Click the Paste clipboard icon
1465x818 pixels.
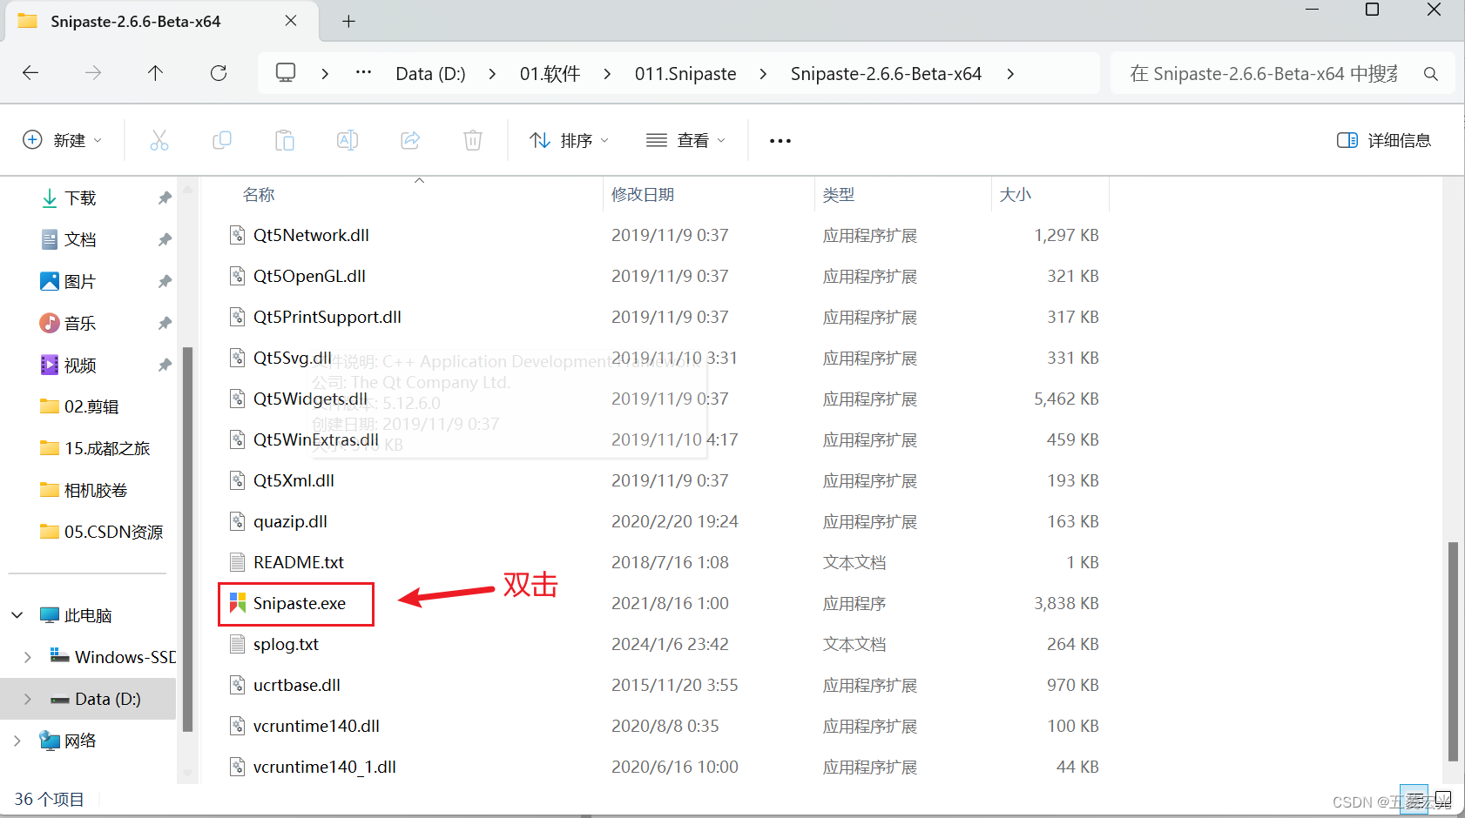[x=285, y=140]
